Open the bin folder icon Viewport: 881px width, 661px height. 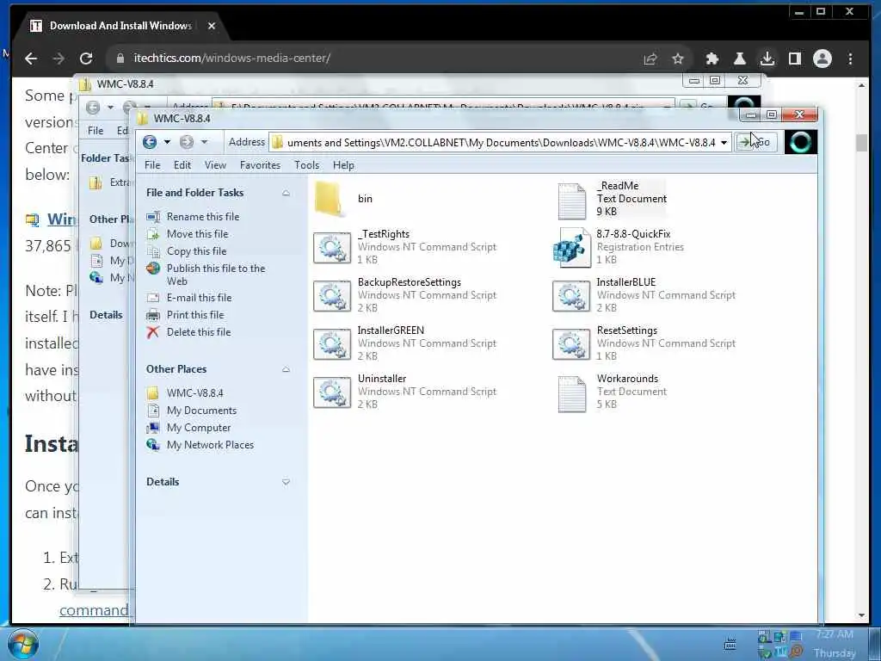329,199
